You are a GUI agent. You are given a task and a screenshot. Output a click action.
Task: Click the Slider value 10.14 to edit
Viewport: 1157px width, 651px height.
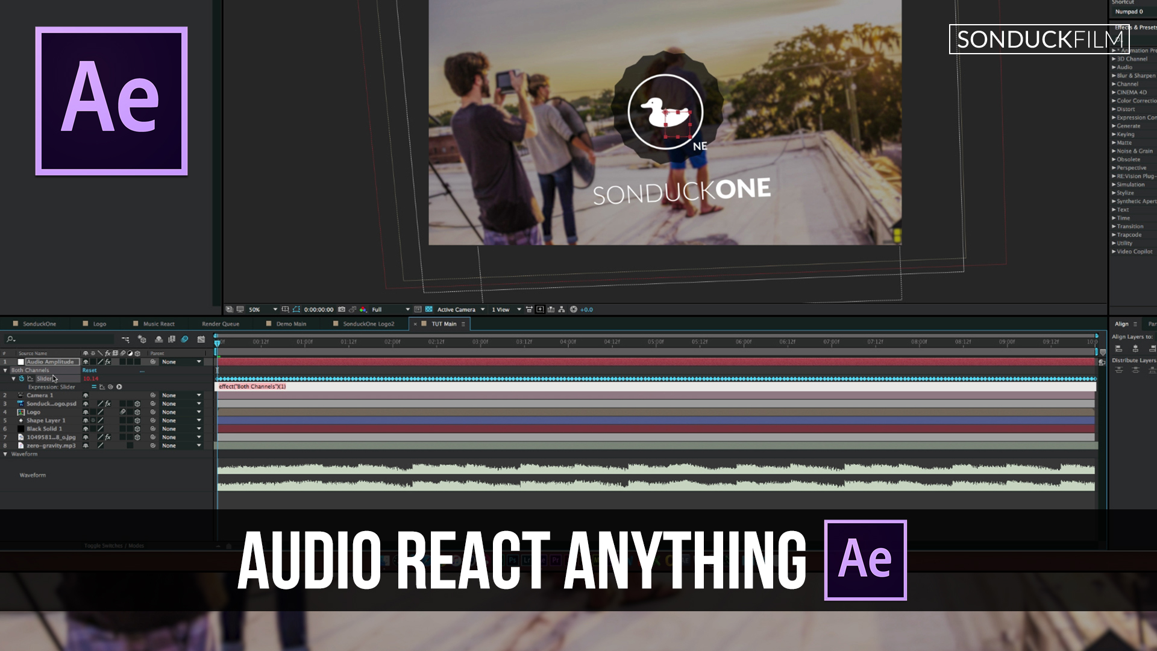(x=92, y=379)
